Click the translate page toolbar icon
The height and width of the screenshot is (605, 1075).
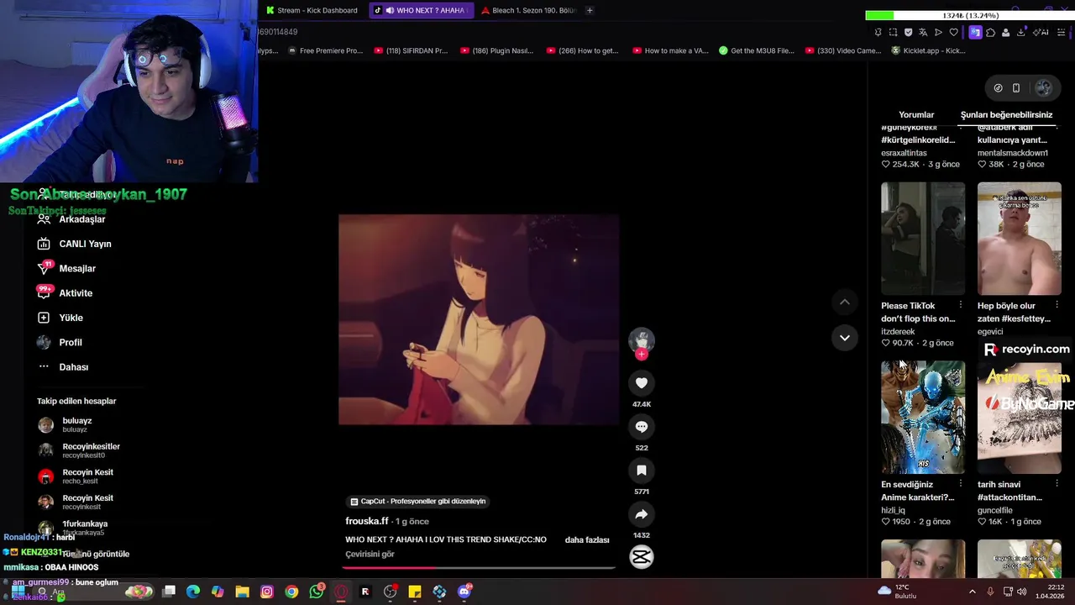pos(923,32)
